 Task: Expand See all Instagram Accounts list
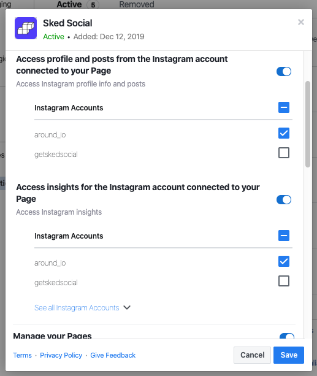[77, 308]
